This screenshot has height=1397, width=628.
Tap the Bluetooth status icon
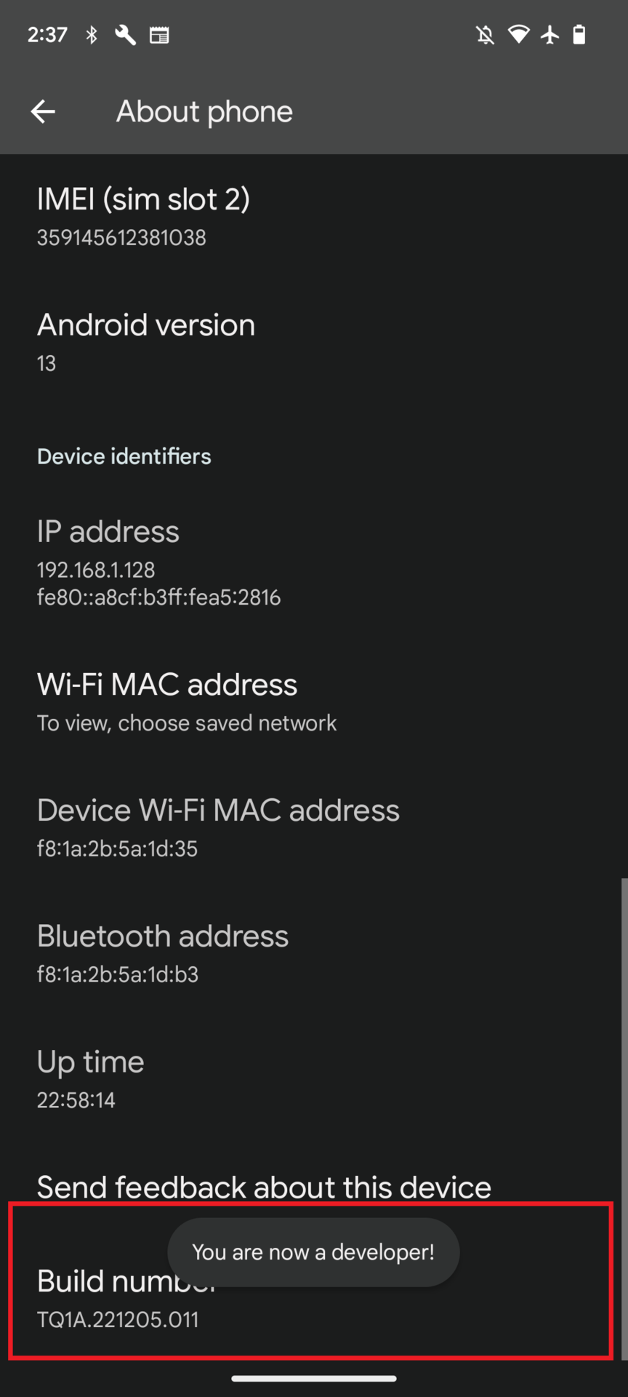tap(92, 35)
